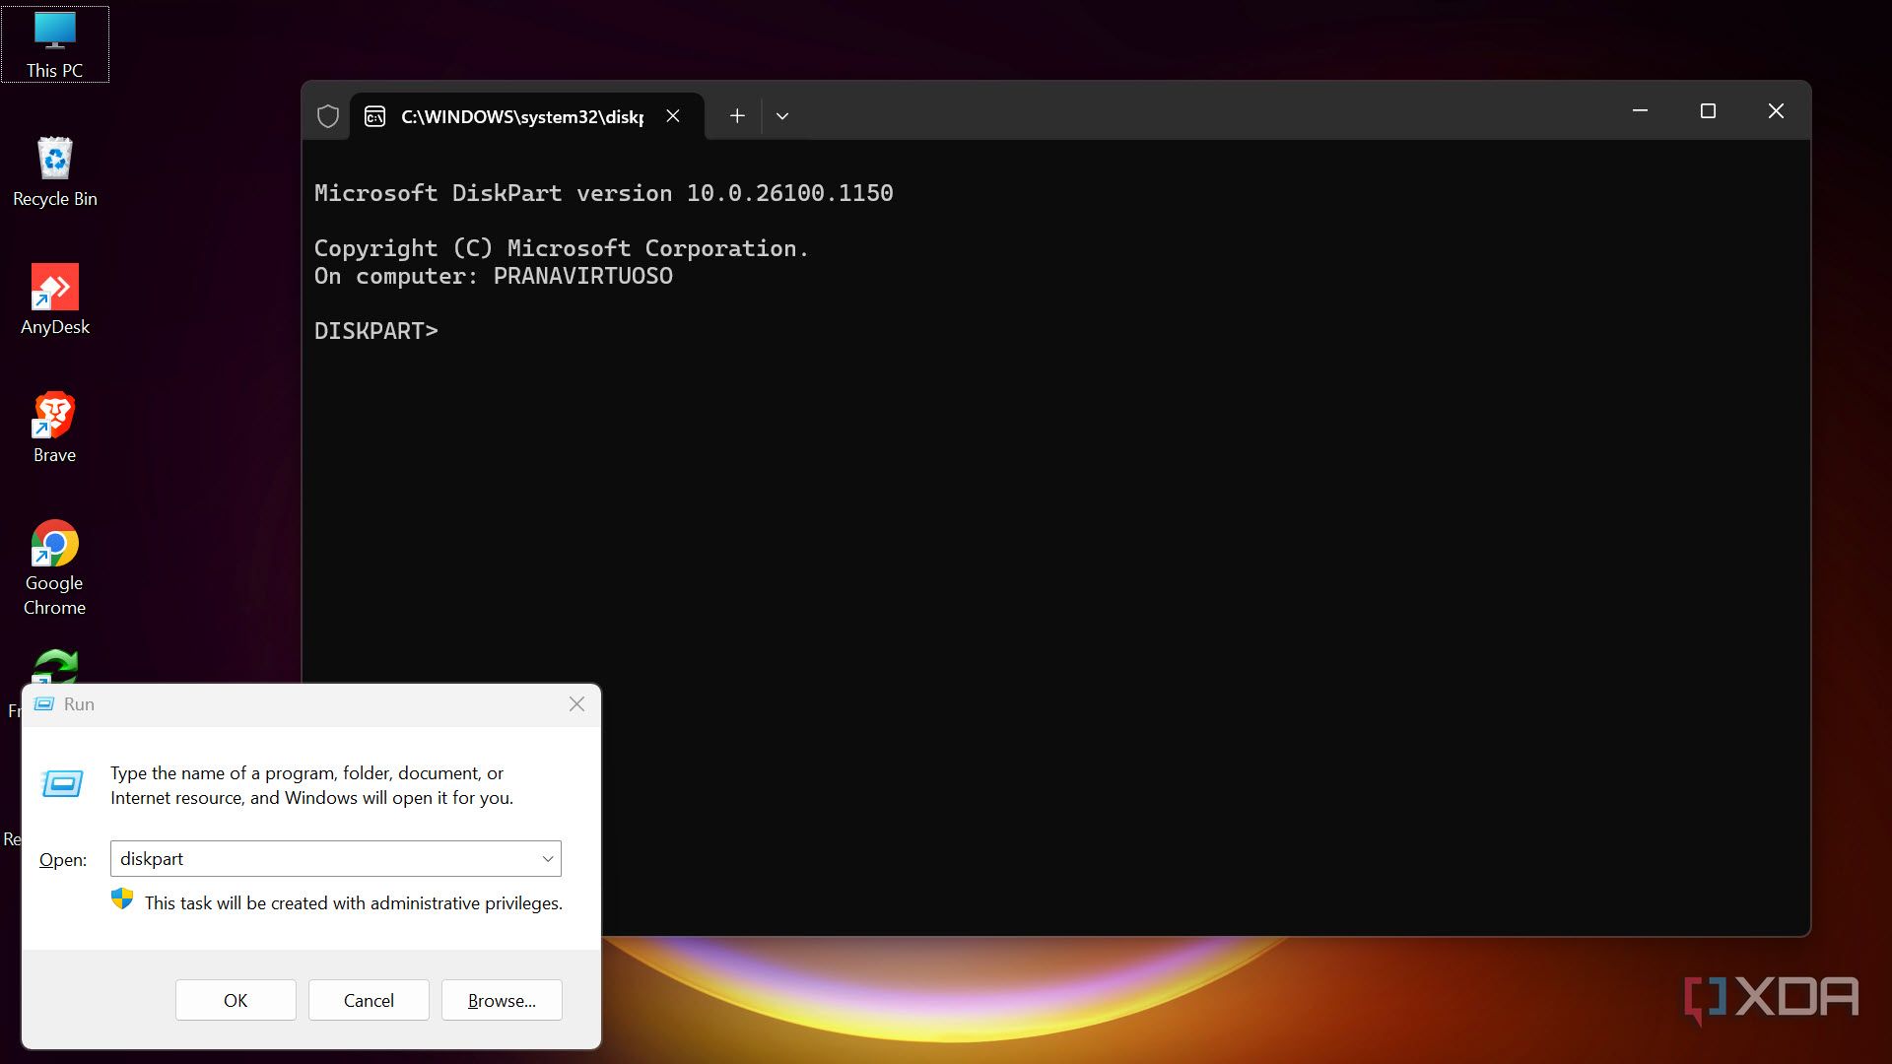Screen dimensions: 1892x1064
Task: Click the terminal tab's command prompt icon
Action: pyautogui.click(x=374, y=116)
